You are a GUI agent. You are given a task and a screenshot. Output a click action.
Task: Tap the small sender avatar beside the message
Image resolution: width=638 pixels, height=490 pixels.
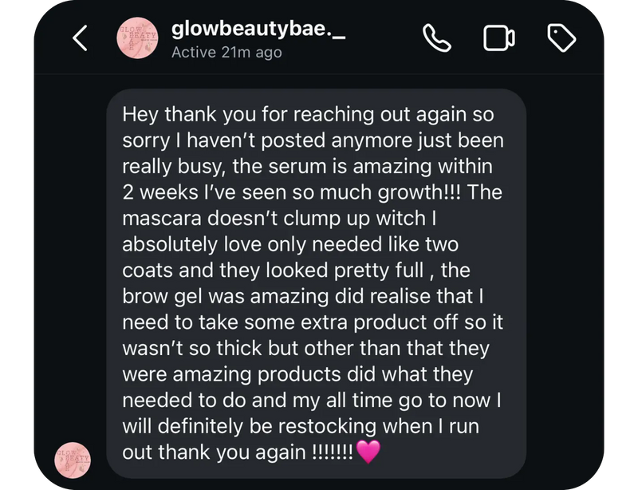coord(73,460)
